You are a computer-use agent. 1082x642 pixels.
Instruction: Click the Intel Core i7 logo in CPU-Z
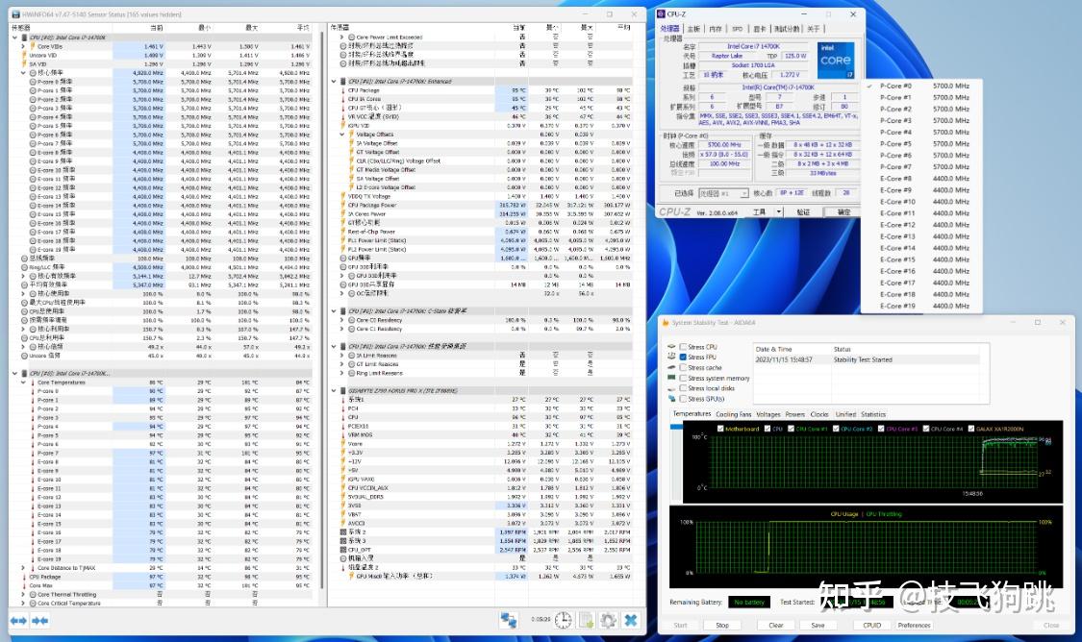point(837,60)
